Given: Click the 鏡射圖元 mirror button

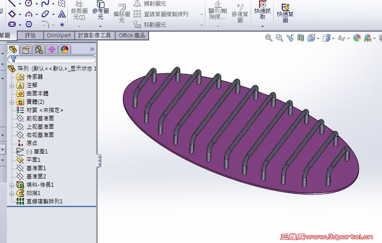Looking at the screenshot, I should click(x=150, y=3).
